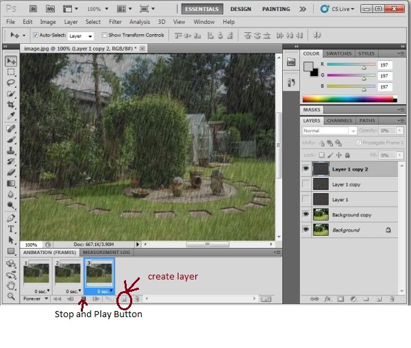Toggle the Auto-Select checkbox
The image size is (411, 348).
pos(36,35)
